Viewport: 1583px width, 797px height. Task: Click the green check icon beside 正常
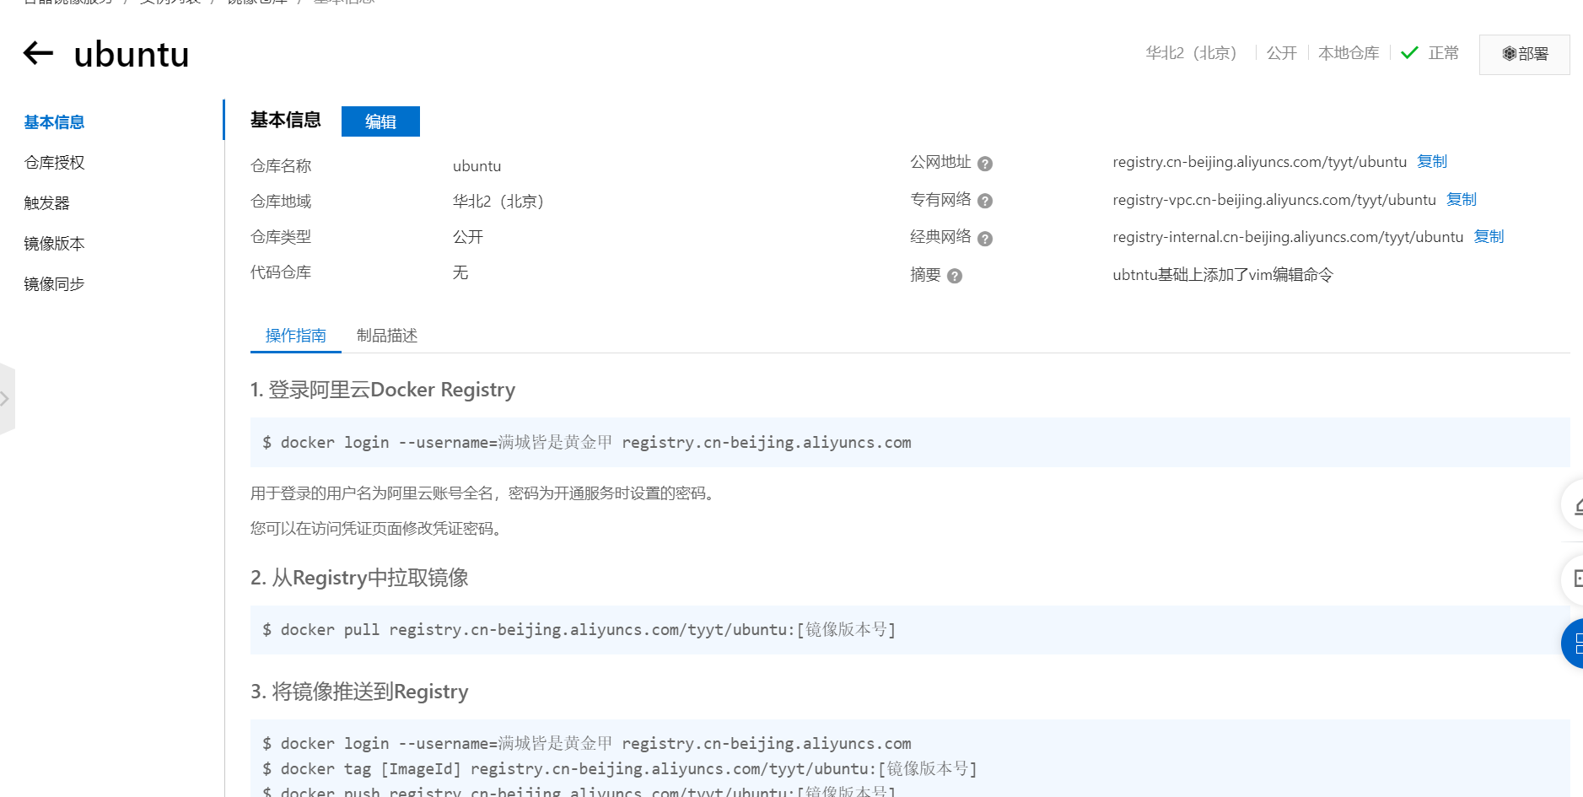1409,53
